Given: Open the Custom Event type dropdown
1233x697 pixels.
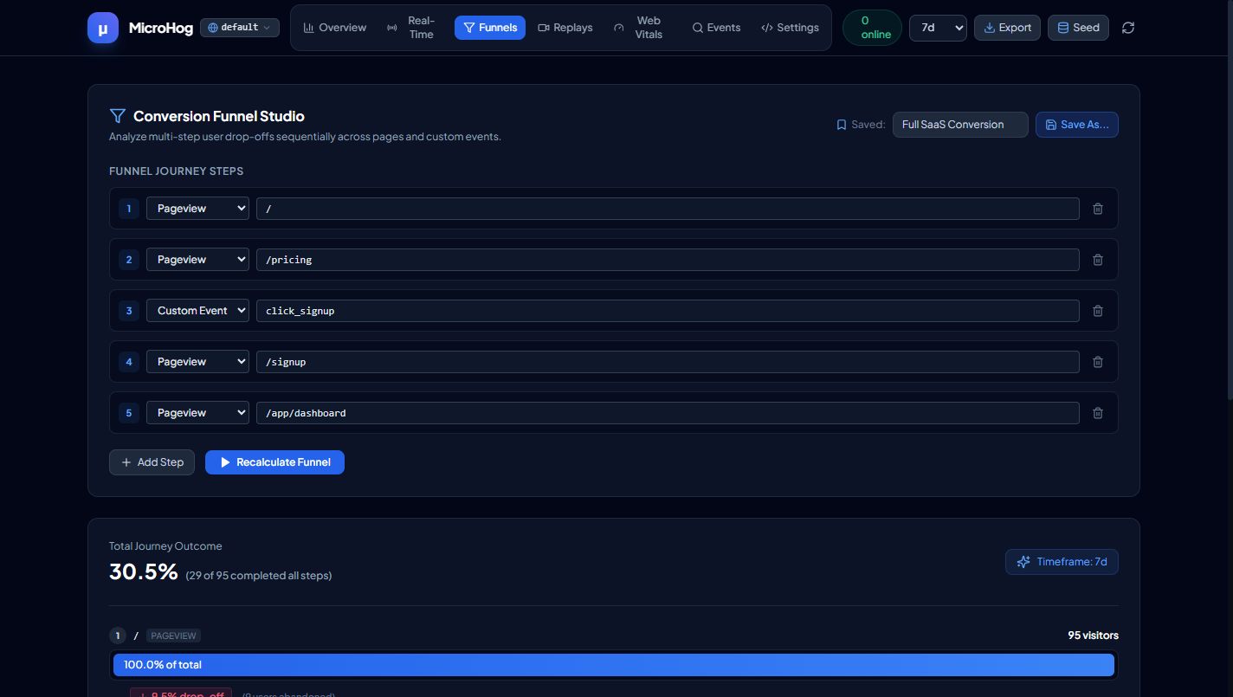Looking at the screenshot, I should pos(197,311).
